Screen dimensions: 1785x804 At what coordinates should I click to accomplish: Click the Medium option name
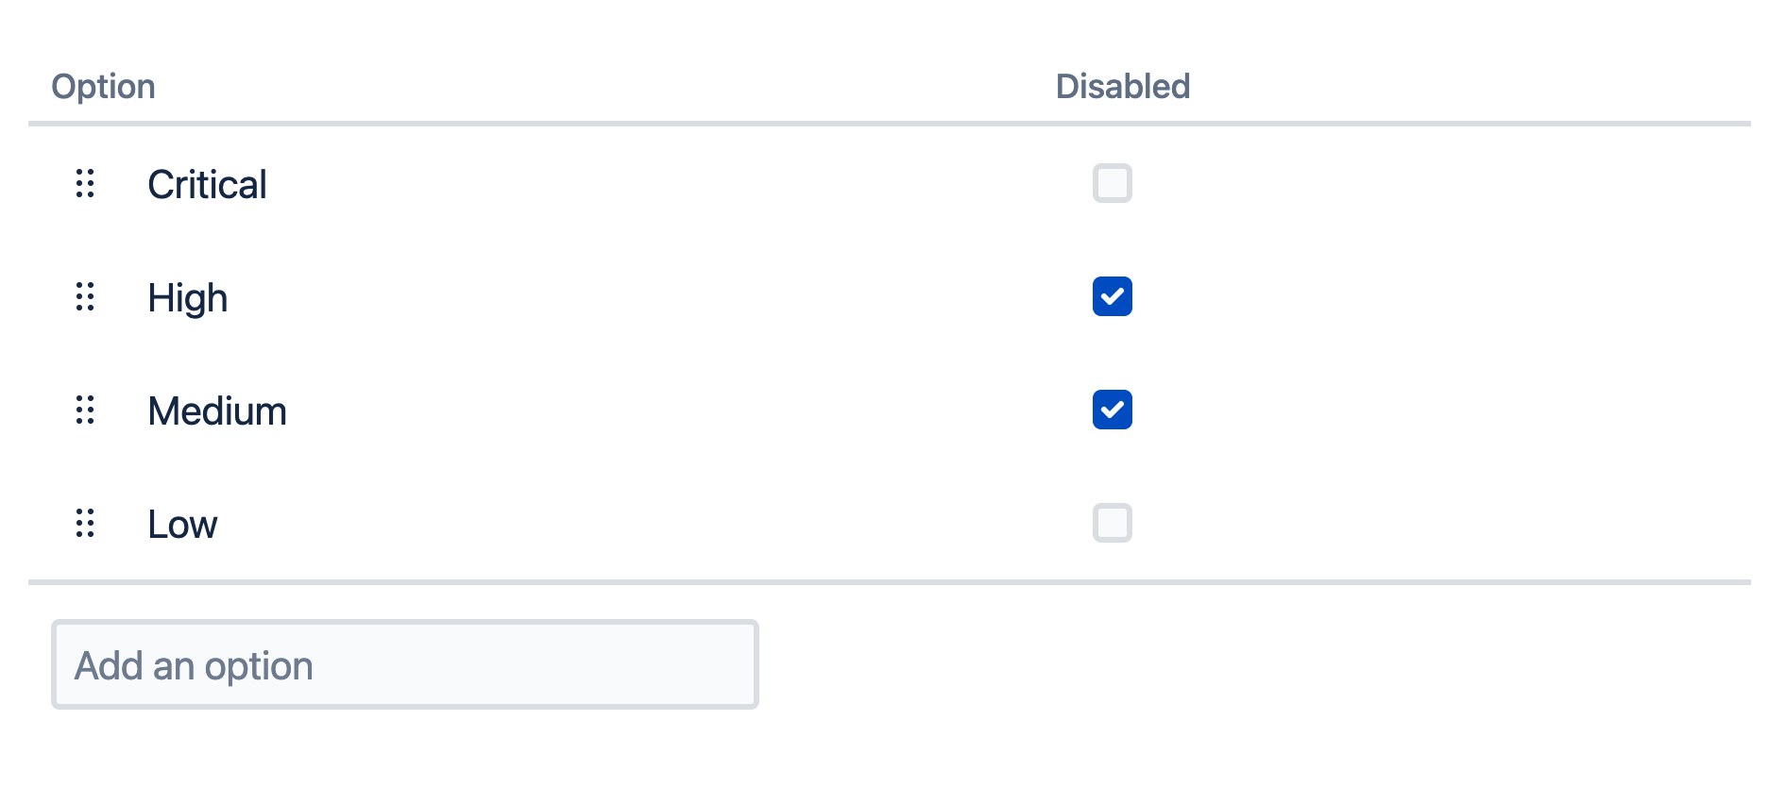pos(217,411)
